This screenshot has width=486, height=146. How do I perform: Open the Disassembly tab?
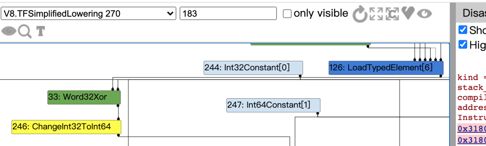pyautogui.click(x=471, y=13)
